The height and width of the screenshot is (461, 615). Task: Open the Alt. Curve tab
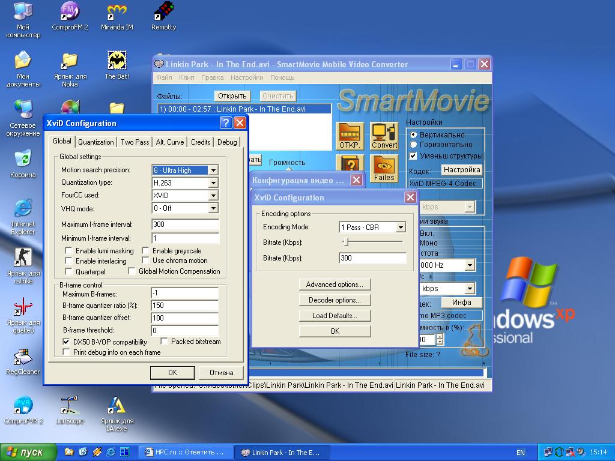(x=170, y=142)
